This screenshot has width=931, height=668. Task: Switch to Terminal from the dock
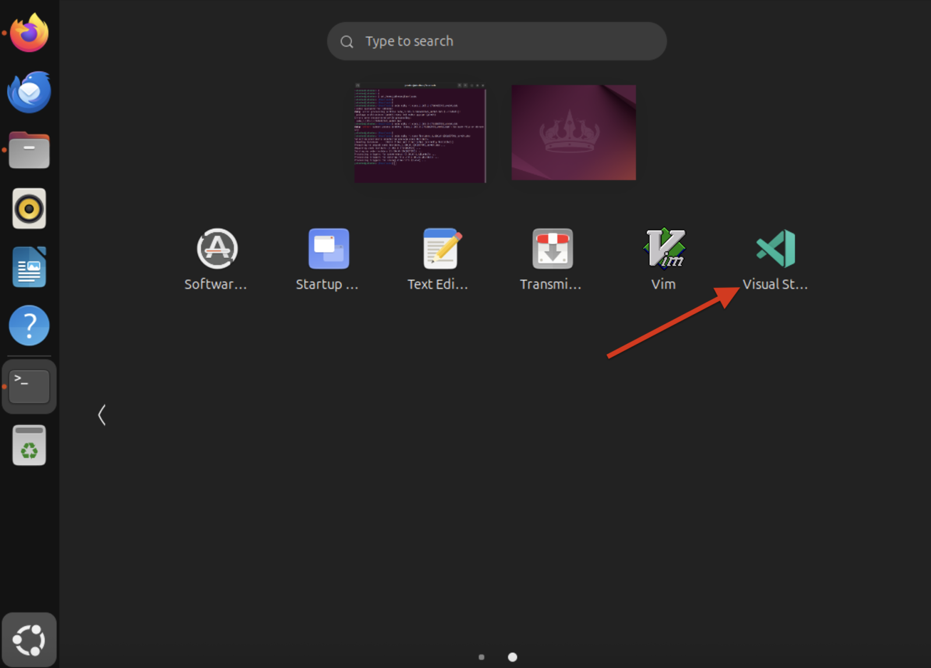[29, 386]
